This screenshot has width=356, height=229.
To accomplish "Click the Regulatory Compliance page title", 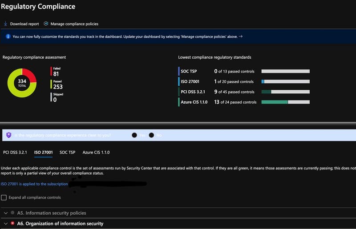I will click(38, 6).
